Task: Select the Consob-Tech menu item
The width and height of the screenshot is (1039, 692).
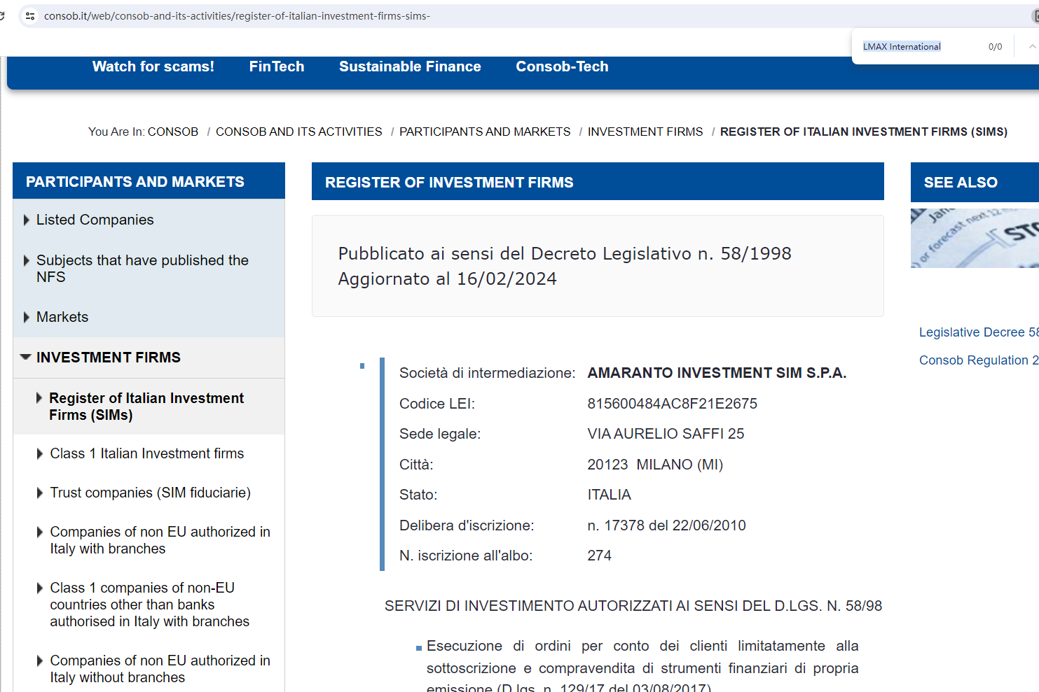Action: 562,66
